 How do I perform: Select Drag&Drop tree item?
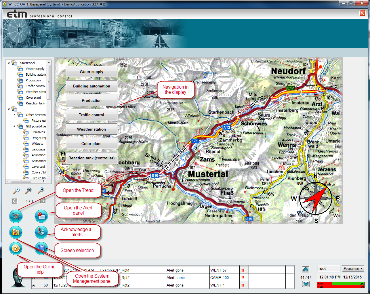coord(39,138)
